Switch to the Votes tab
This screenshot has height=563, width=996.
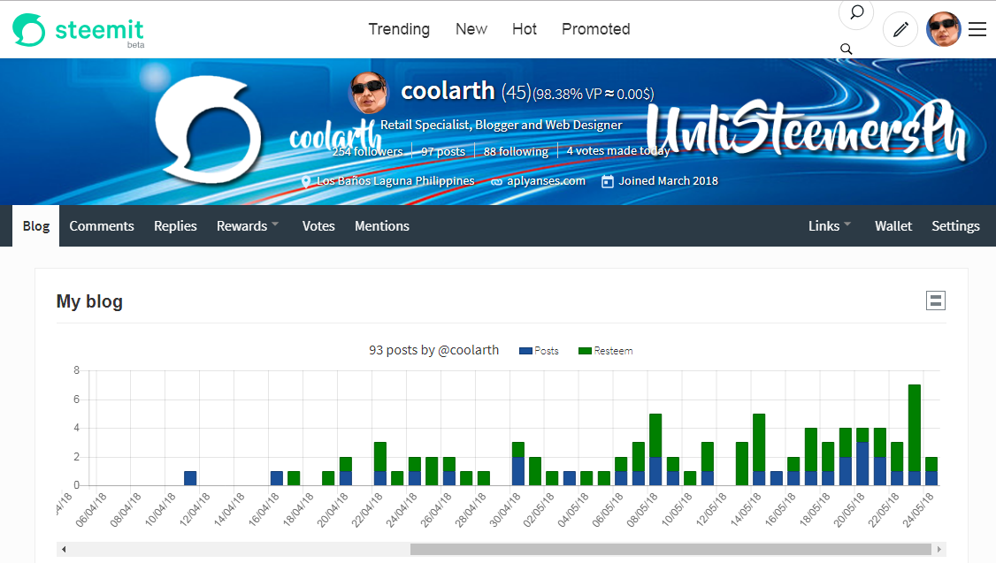coord(318,226)
